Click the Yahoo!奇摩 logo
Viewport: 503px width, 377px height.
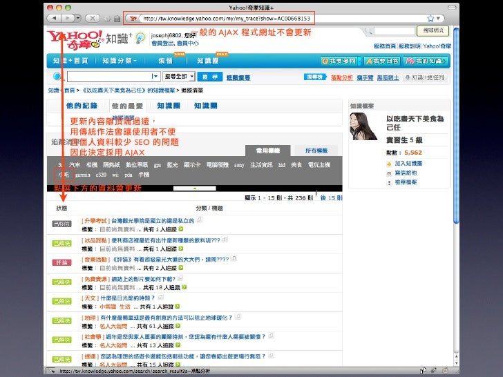pos(75,40)
